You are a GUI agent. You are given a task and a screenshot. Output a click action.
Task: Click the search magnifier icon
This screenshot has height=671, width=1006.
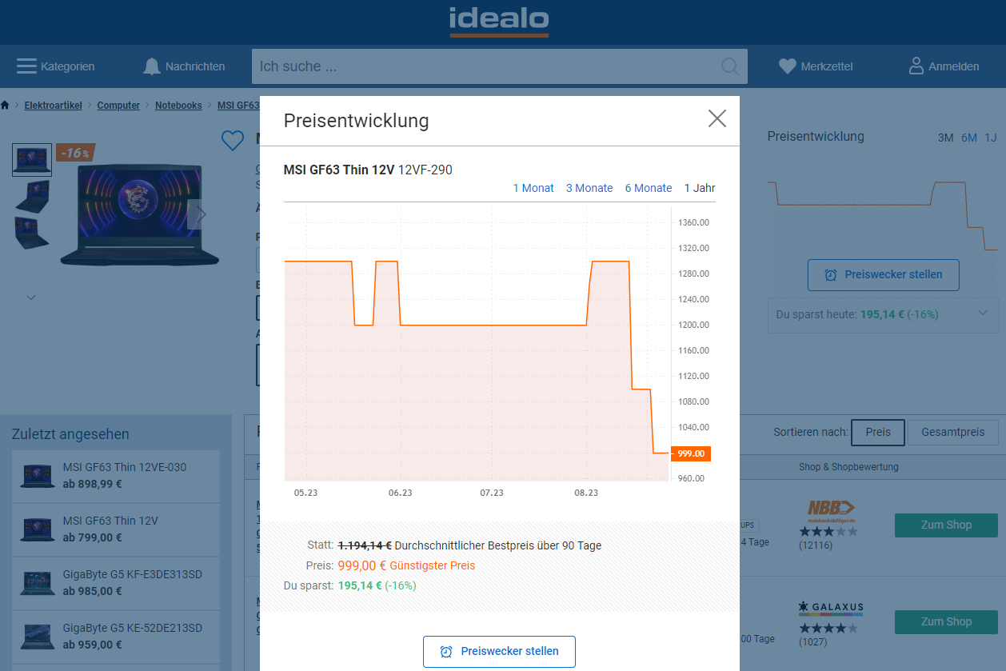tap(729, 66)
